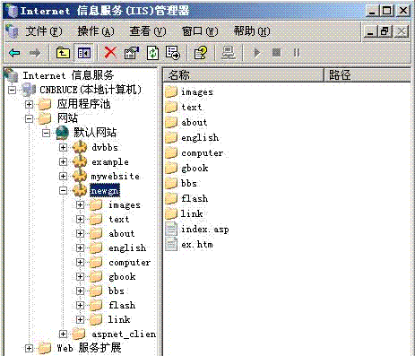Click the 路径 column header
The height and width of the screenshot is (356, 415).
367,74
